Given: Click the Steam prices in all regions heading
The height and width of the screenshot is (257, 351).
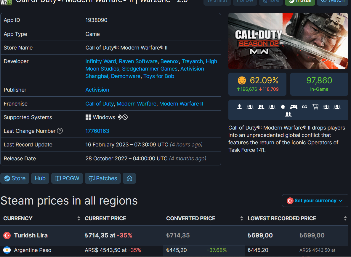Looking at the screenshot, I should (x=69, y=201).
